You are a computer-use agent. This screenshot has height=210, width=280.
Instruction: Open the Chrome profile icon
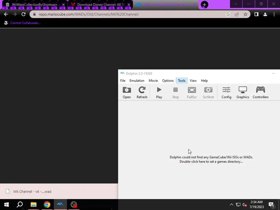pyautogui.click(x=265, y=14)
